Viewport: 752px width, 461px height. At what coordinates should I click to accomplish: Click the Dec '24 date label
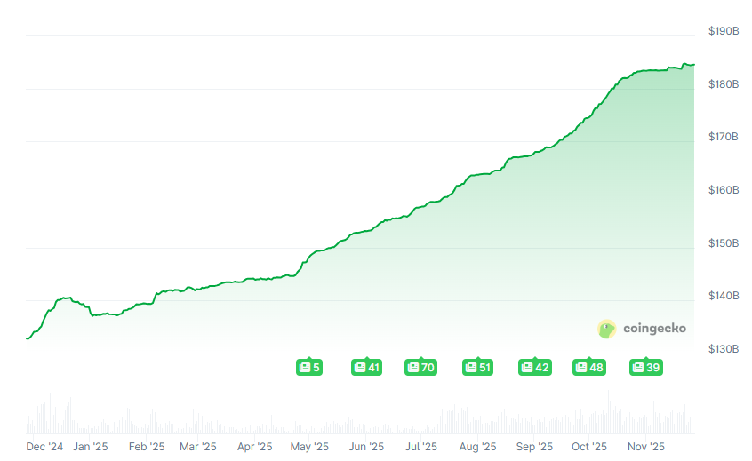click(x=44, y=447)
